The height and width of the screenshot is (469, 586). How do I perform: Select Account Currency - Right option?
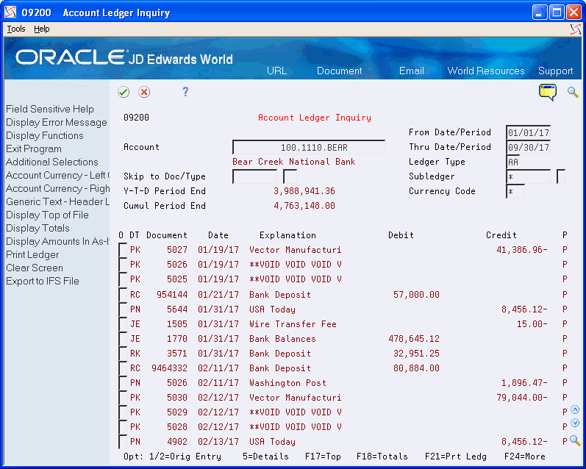pos(57,188)
